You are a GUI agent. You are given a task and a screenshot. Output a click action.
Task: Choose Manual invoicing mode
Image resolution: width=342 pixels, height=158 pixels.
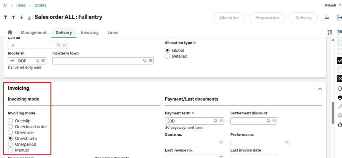click(x=10, y=150)
